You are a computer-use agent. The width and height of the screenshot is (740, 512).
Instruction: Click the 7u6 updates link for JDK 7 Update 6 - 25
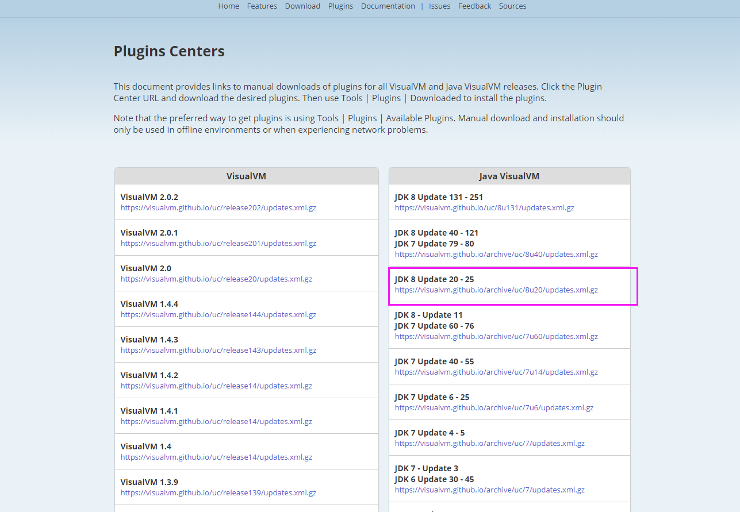[494, 408]
